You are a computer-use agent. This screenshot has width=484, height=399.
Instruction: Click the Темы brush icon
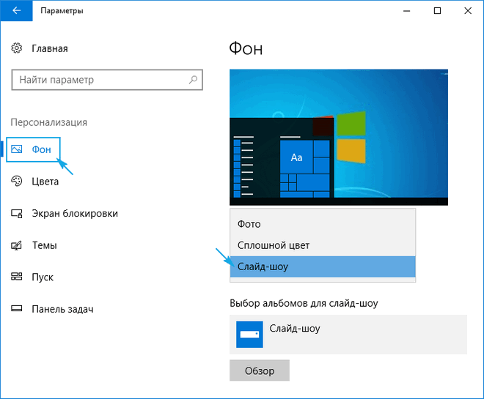(x=18, y=246)
